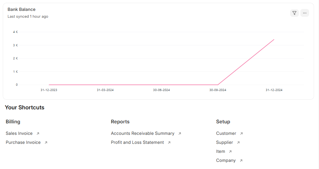Click the arrow icon beside Accounts Receivable Summary
Viewport: 319px width, 169px height.
point(180,134)
